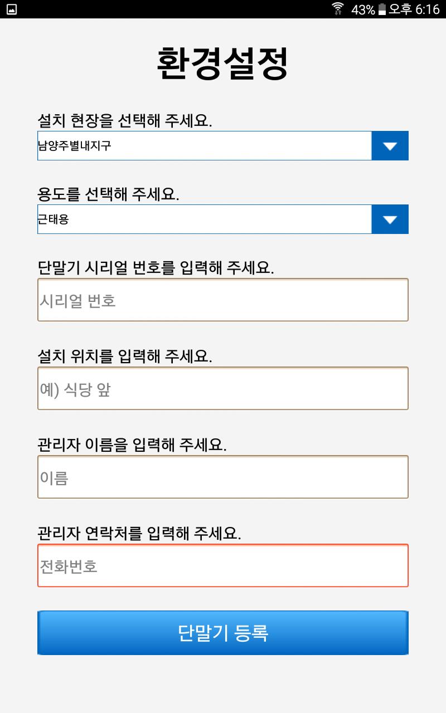
Task: Focus the installation location field 예) 식당 앞
Action: click(223, 389)
